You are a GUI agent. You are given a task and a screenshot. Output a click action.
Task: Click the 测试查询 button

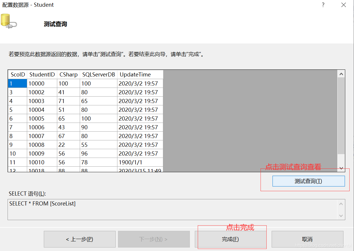pyautogui.click(x=308, y=181)
